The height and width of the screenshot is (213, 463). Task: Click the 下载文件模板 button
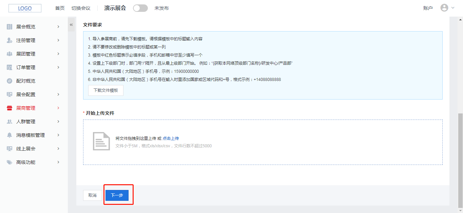[106, 90]
